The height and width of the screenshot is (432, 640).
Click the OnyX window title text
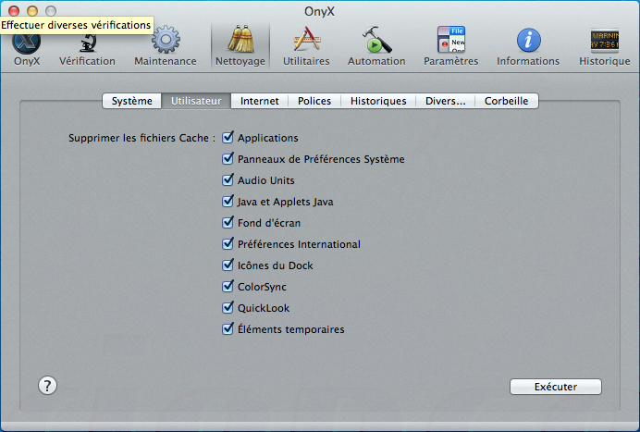point(320,11)
